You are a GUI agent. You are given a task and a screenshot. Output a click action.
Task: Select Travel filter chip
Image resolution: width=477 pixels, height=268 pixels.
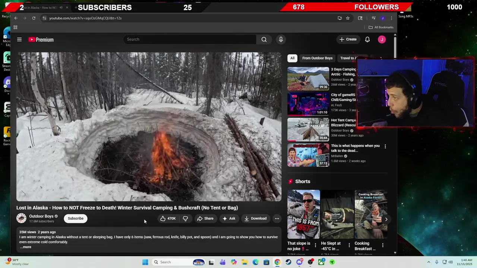347,58
